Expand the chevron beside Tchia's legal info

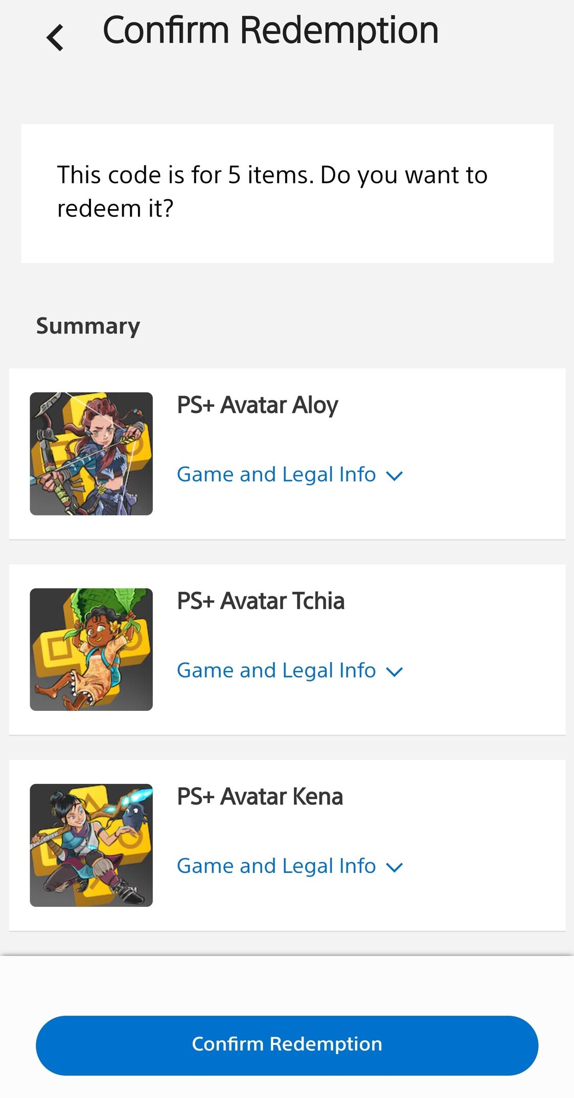coord(395,672)
